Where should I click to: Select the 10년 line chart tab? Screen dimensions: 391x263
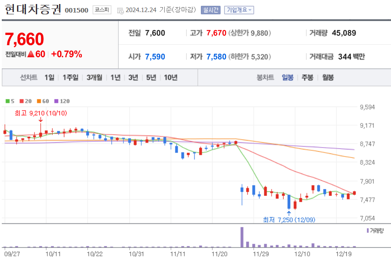[170, 77]
